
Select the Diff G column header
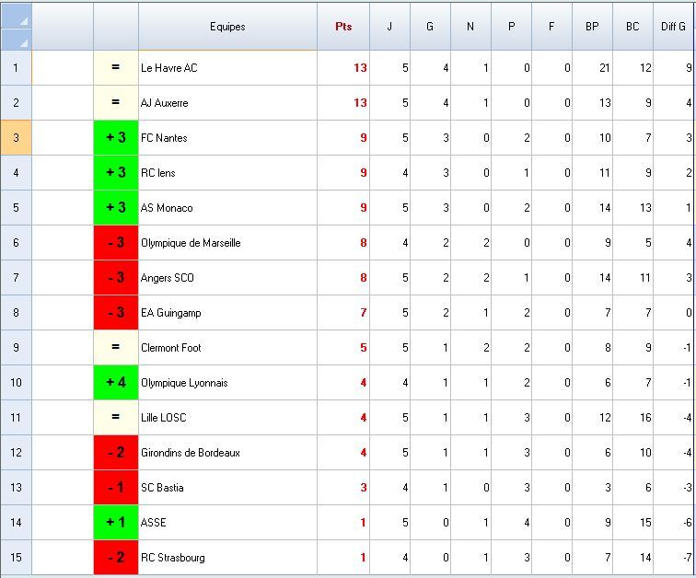click(x=674, y=27)
